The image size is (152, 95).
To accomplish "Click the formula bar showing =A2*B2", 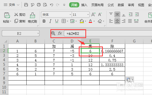I will pyautogui.click(x=108, y=33).
